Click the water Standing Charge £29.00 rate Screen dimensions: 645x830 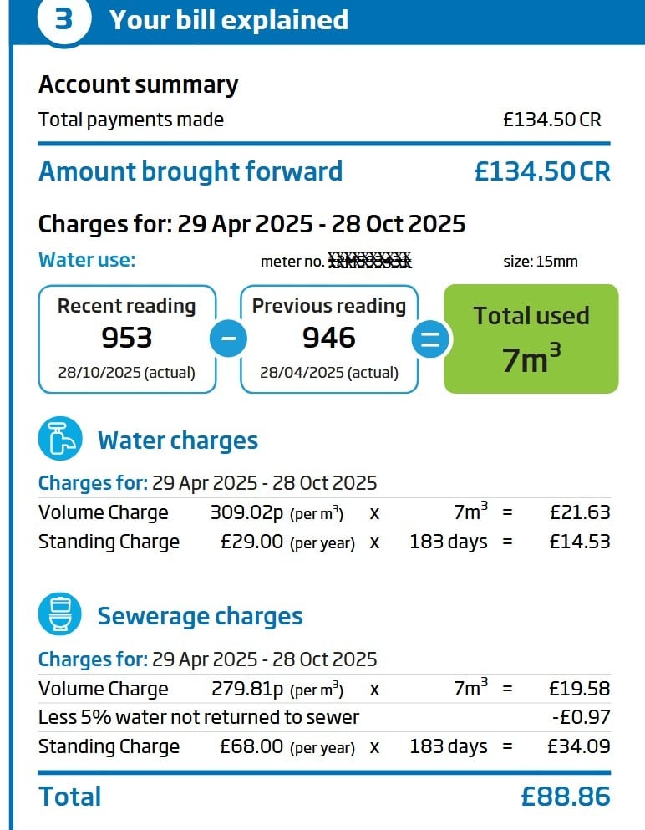[252, 542]
